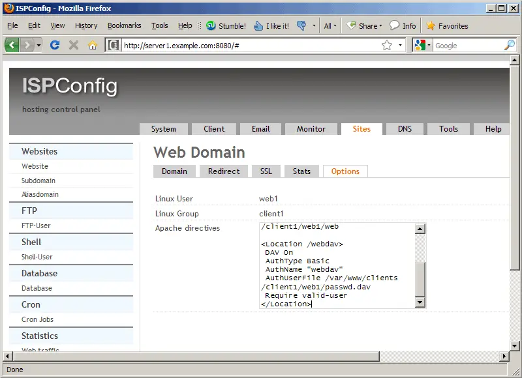The image size is (522, 378).
Task: Reload the page with the refresh icon
Action: point(55,45)
